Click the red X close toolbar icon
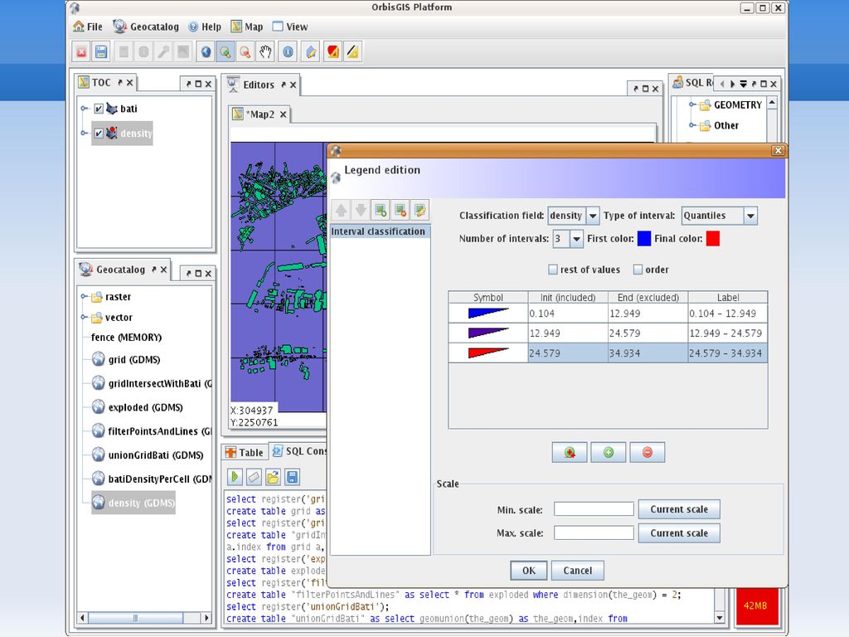Viewport: 849px width, 637px height. [81, 52]
